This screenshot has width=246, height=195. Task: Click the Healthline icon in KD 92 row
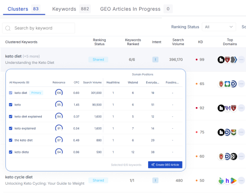(221, 108)
